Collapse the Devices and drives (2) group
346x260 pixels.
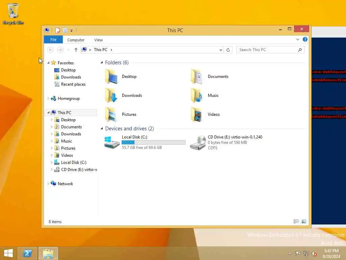(x=102, y=128)
